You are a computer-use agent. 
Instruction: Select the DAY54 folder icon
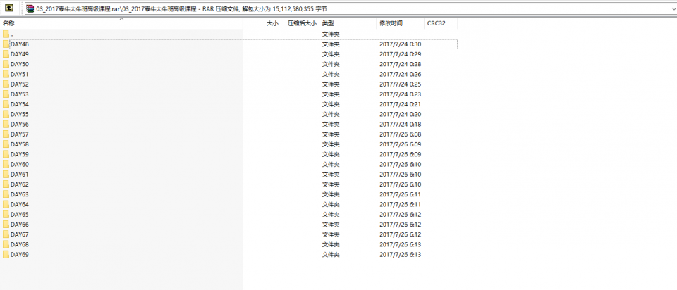[x=6, y=104]
